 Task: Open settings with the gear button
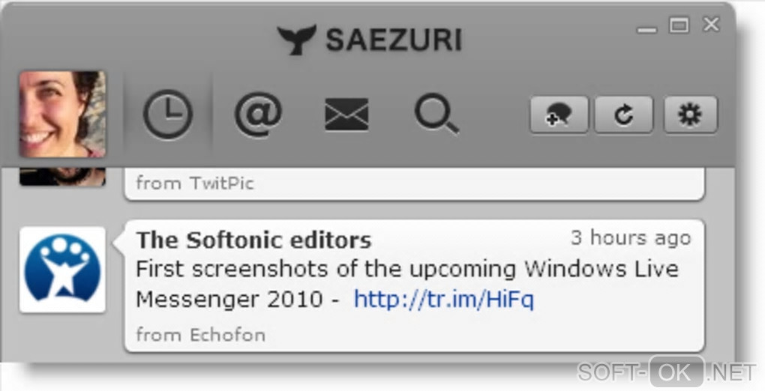coord(691,115)
